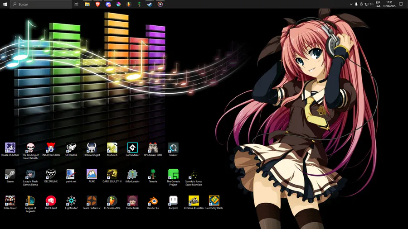Click the RPG Maker 2000 icon
The width and height of the screenshot is (408, 229).
153,148
